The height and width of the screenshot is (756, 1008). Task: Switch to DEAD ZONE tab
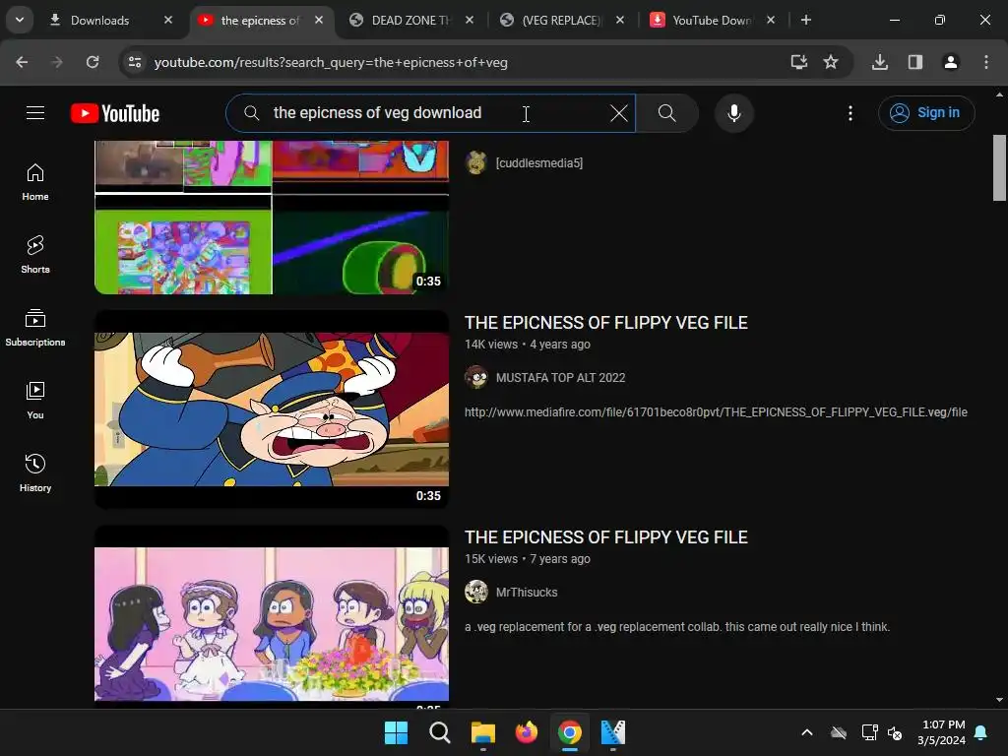410,21
